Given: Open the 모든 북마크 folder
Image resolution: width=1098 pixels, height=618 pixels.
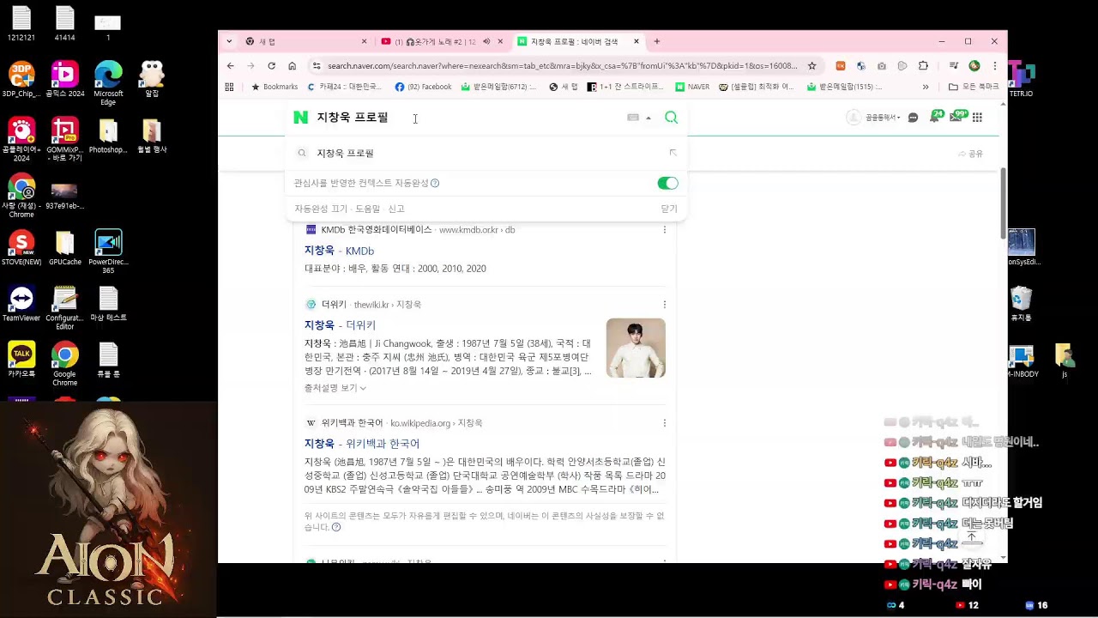Looking at the screenshot, I should pos(974,87).
